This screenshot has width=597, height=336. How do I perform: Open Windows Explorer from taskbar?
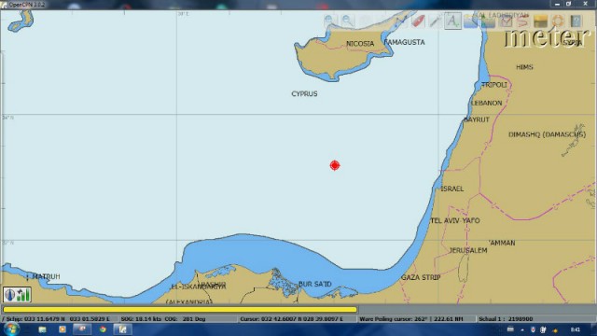point(42,329)
